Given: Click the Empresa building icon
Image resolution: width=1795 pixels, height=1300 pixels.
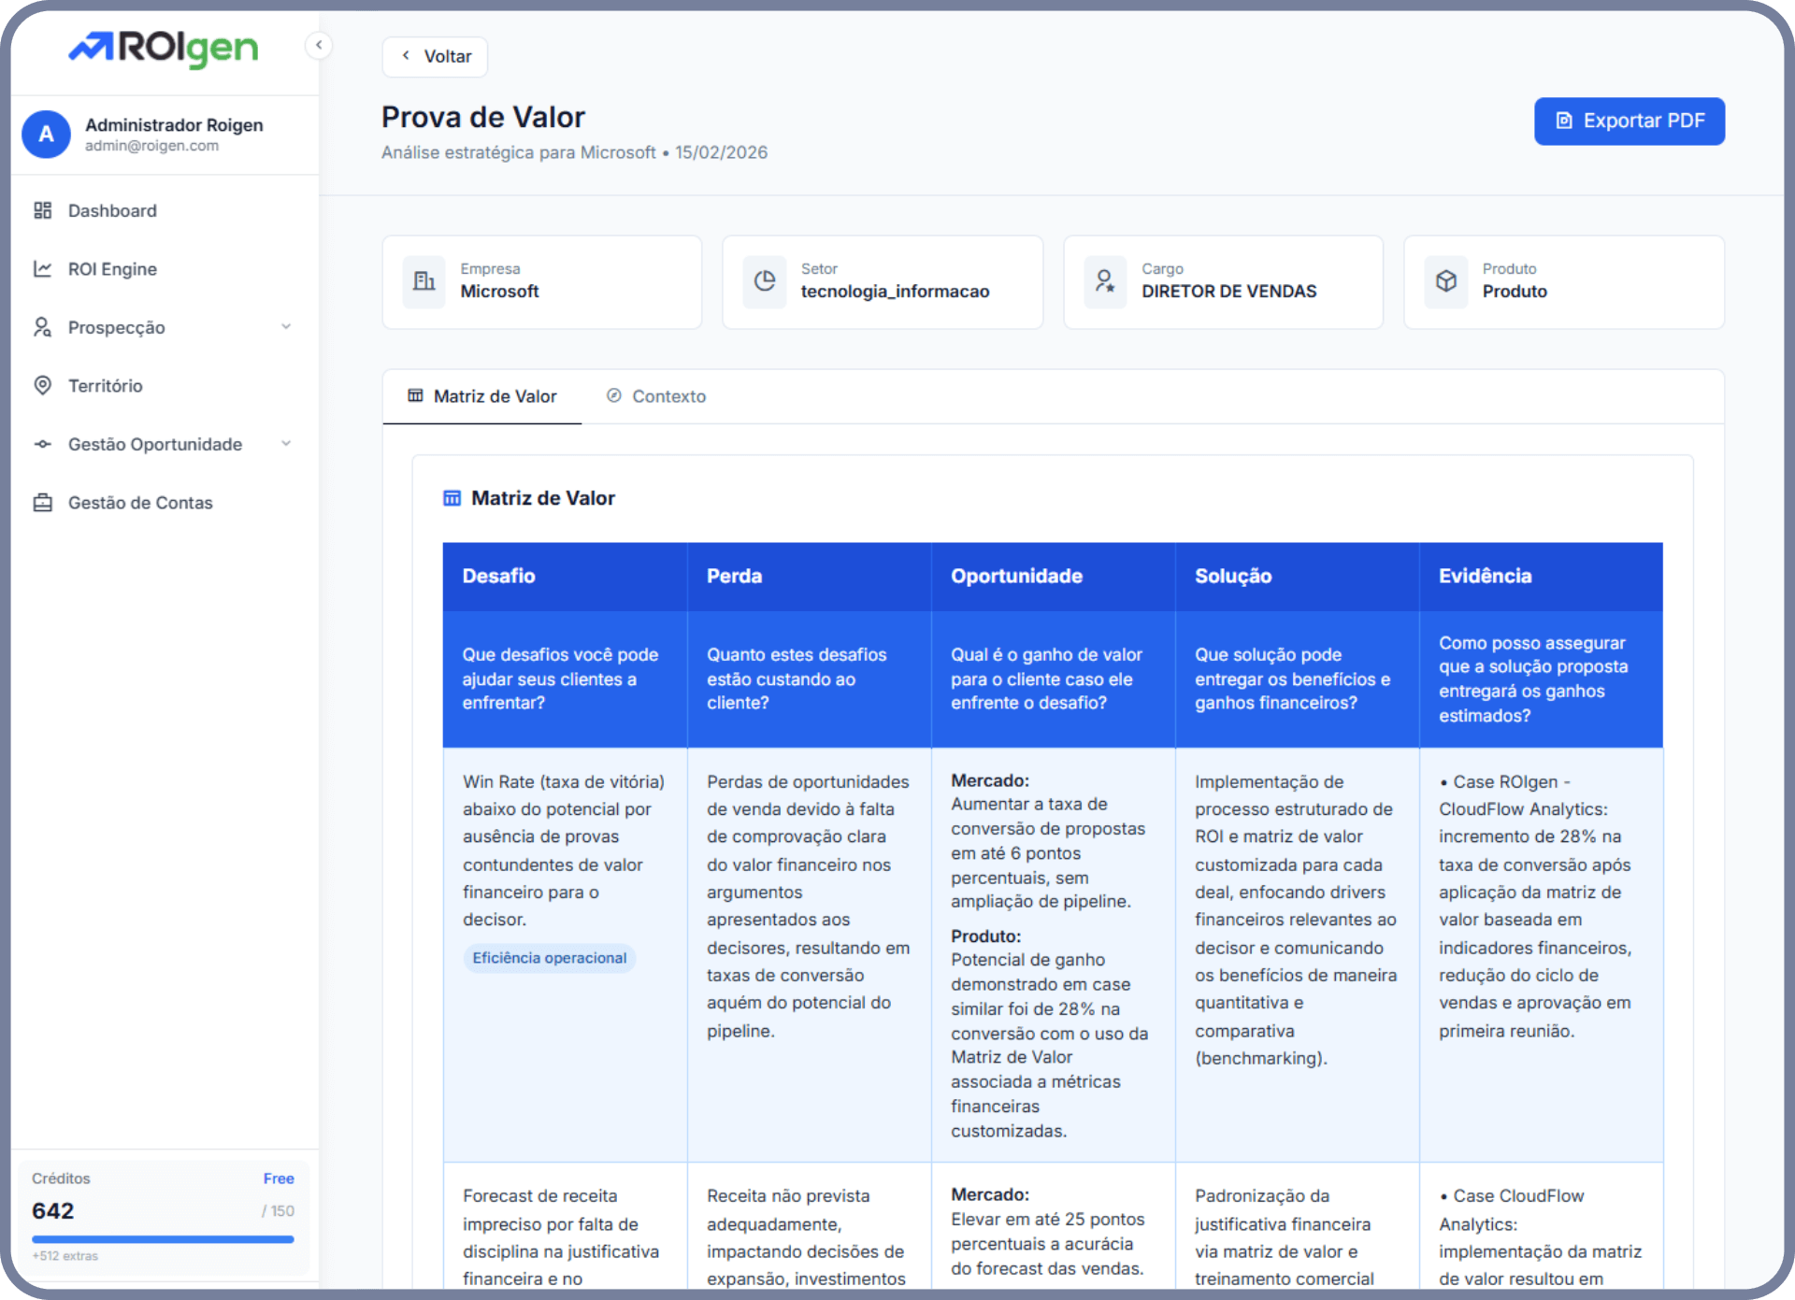Looking at the screenshot, I should [424, 281].
